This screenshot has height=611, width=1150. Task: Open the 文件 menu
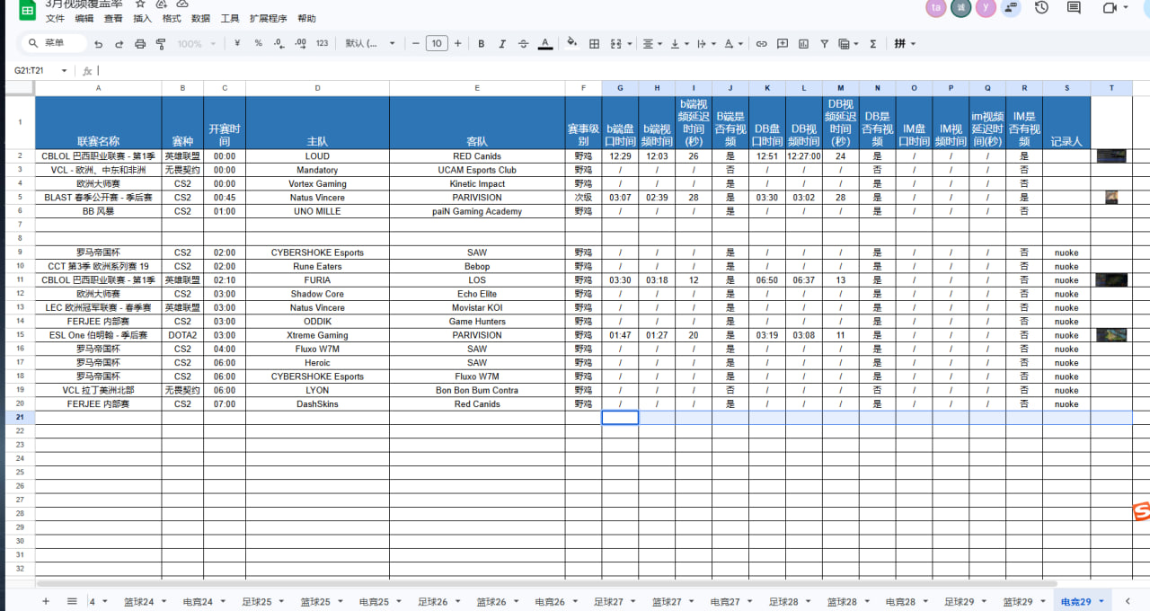[x=55, y=18]
